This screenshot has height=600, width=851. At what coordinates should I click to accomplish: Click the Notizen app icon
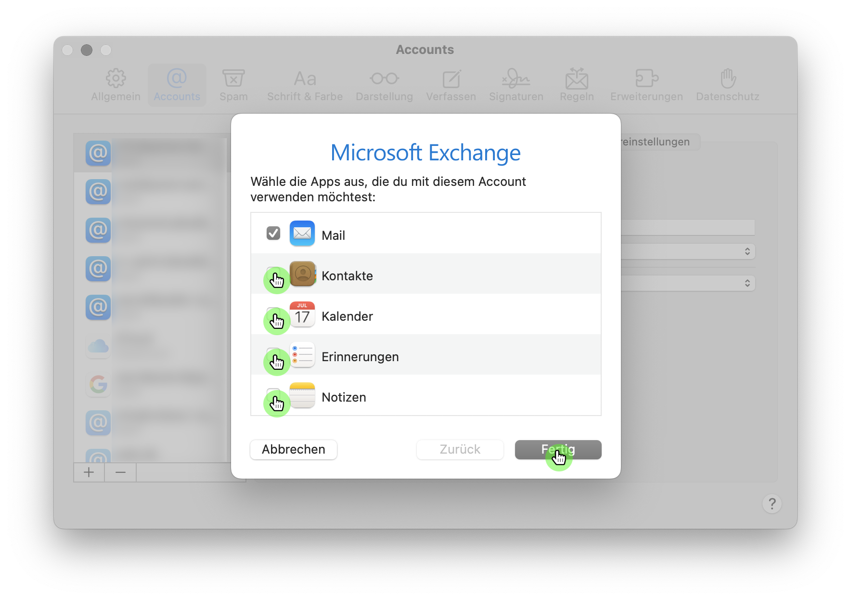pyautogui.click(x=302, y=395)
